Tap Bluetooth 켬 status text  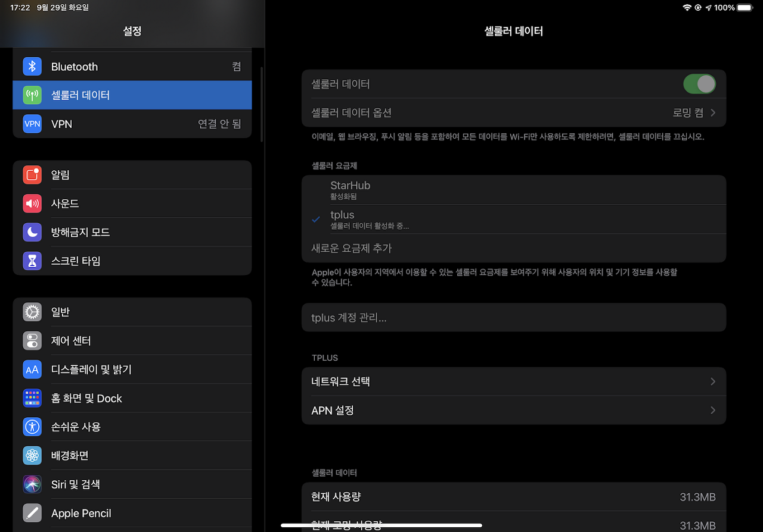pos(237,67)
